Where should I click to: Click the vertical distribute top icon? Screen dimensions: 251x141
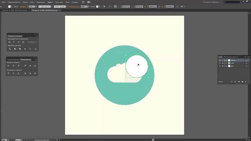click(x=9, y=73)
